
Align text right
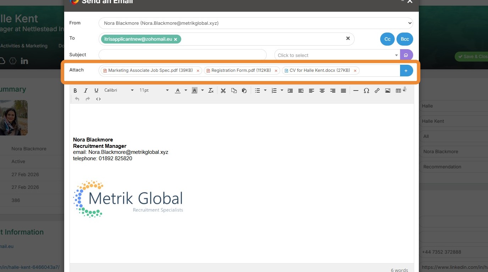point(333,91)
